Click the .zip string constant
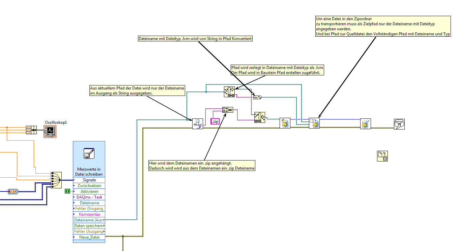 pyautogui.click(x=215, y=121)
